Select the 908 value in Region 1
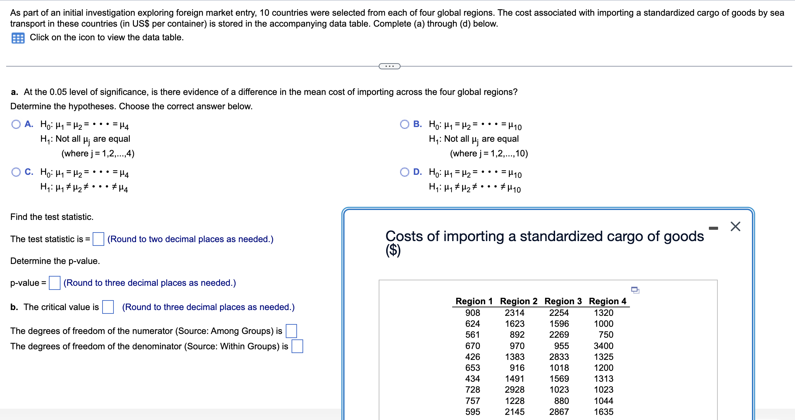This screenshot has height=420, width=795. (x=473, y=312)
